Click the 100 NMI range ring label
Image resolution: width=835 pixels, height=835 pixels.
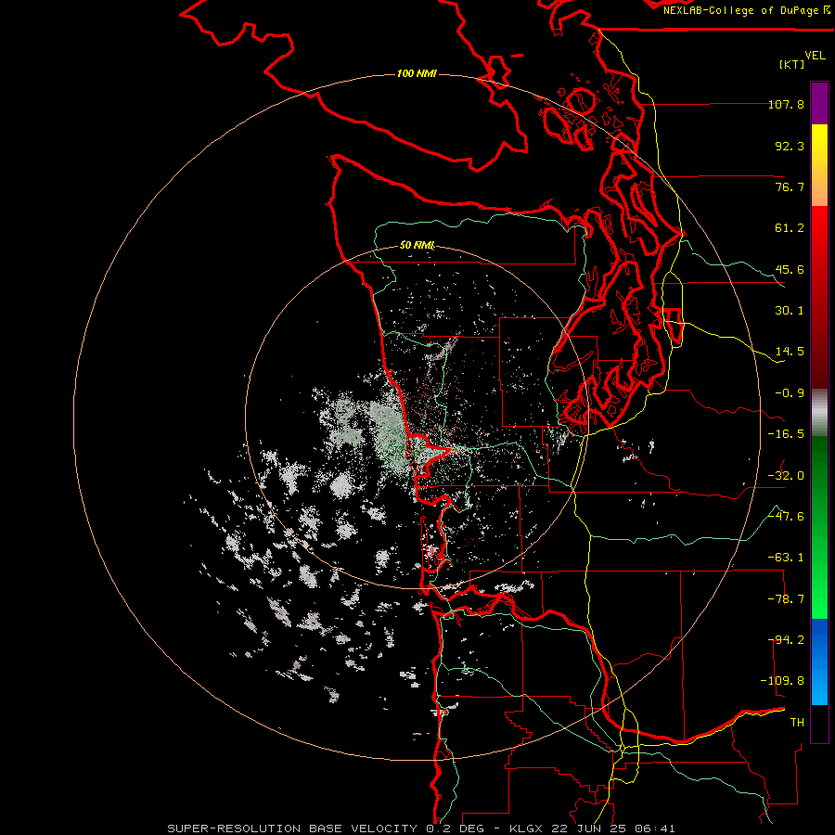pyautogui.click(x=417, y=73)
